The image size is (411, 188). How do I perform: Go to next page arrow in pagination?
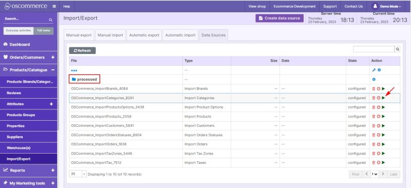click(x=383, y=174)
